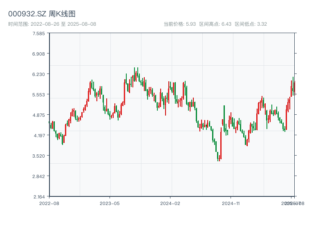Click the tall green candle after the low
Image resolution: width=327 pixels, height=245 pixels.
point(224,118)
